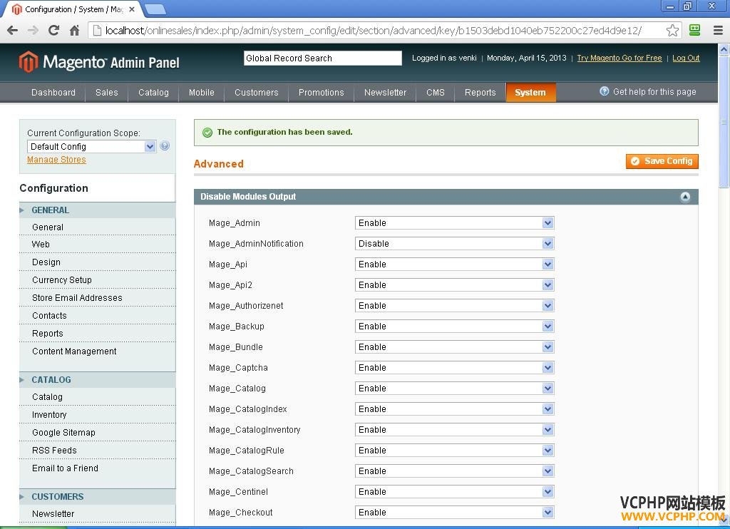
Task: Open Mage_CatalogRule dropdown
Action: pyautogui.click(x=454, y=451)
